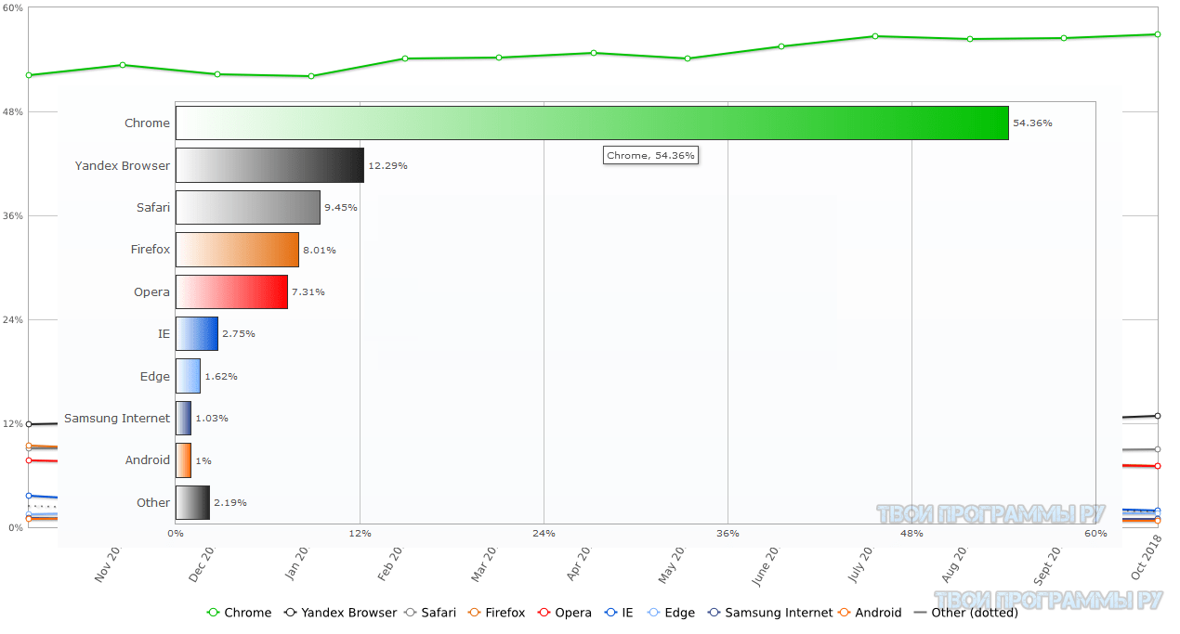Click the green Chrome bar

592,123
